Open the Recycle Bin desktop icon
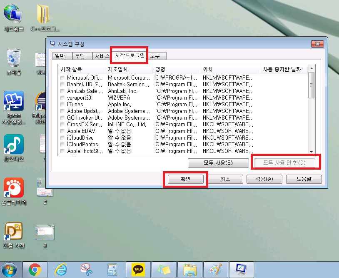339x278 pixels. (14, 62)
